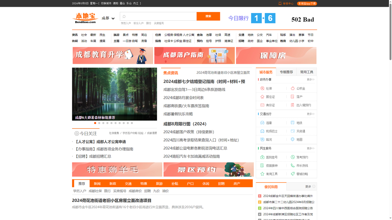Open the 旅游 tab in orange bar
392x220 pixels.
[159, 184]
